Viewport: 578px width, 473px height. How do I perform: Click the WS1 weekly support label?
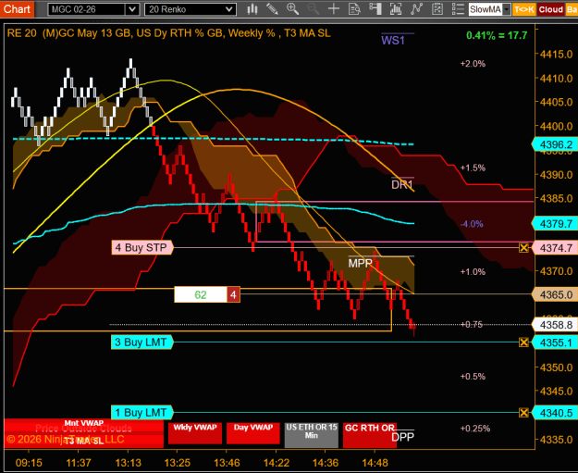coord(393,40)
